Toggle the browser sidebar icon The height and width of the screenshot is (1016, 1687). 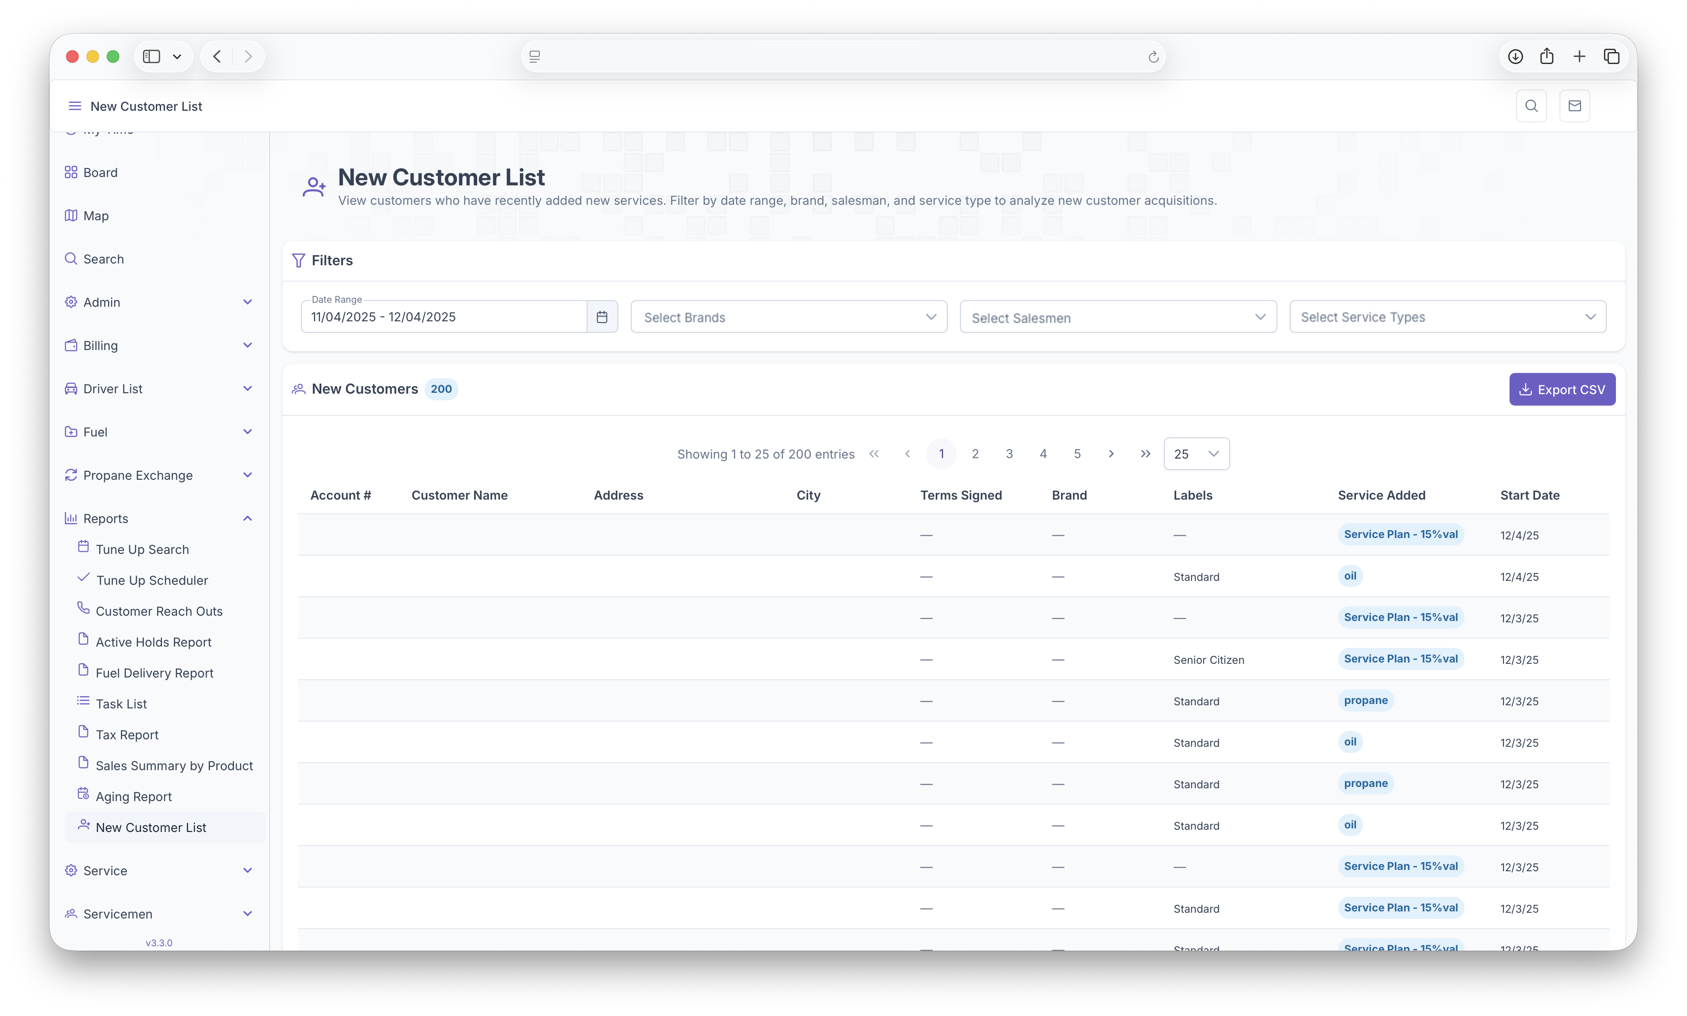pos(151,57)
